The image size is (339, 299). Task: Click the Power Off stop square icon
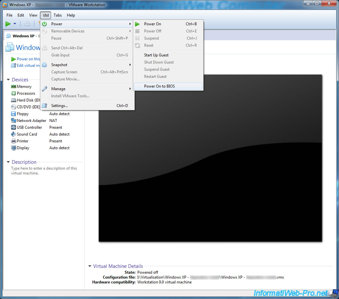click(x=137, y=31)
